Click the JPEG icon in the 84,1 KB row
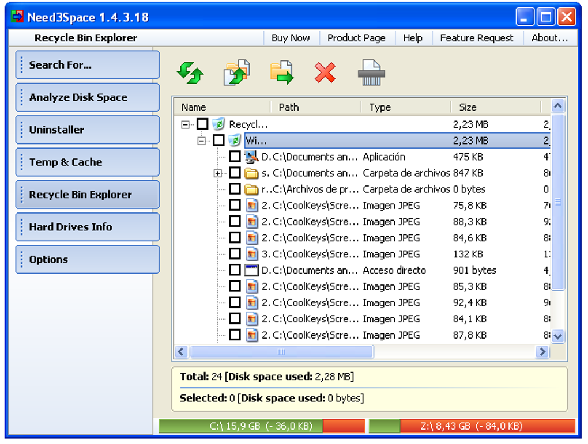588x444 pixels. 252,319
